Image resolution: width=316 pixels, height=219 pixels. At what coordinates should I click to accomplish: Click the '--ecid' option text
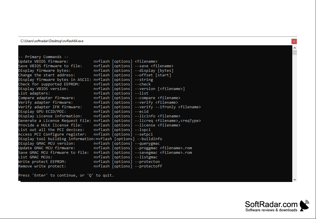[142, 112]
